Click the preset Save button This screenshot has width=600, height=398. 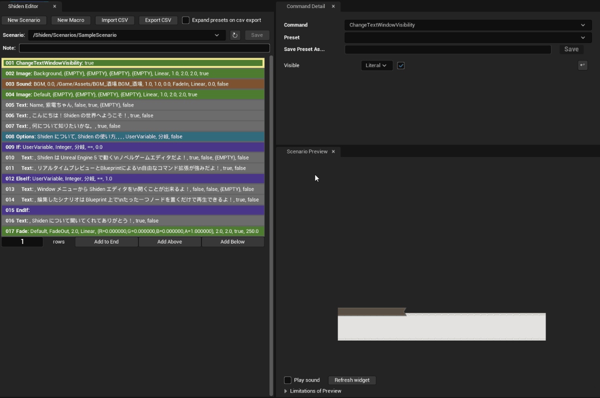tap(571, 49)
